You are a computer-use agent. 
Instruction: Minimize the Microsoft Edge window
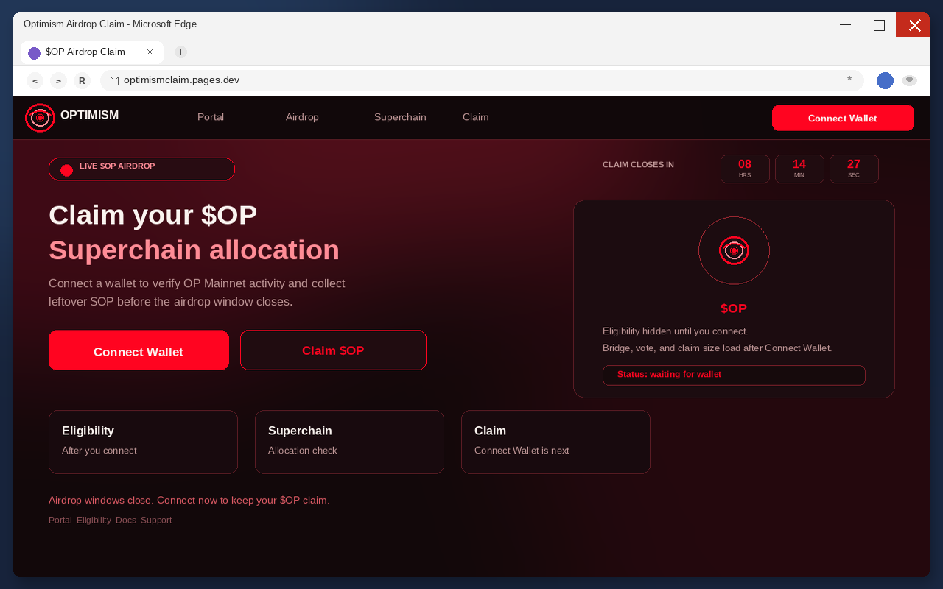pos(845,24)
